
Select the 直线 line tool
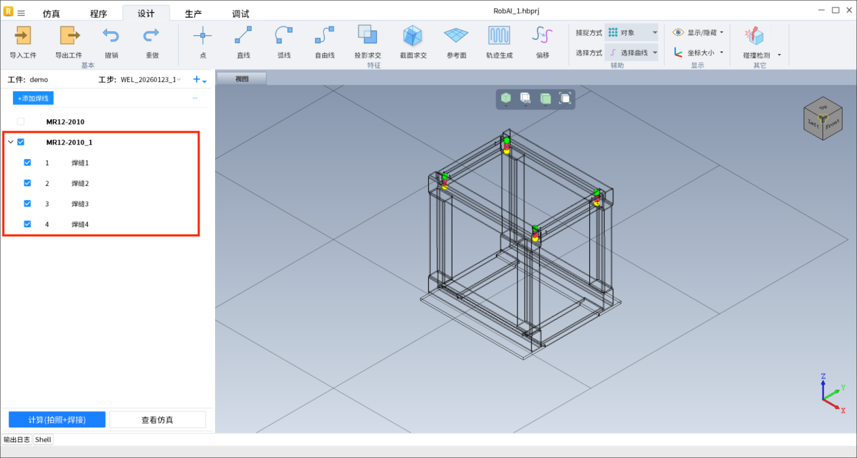coord(244,36)
